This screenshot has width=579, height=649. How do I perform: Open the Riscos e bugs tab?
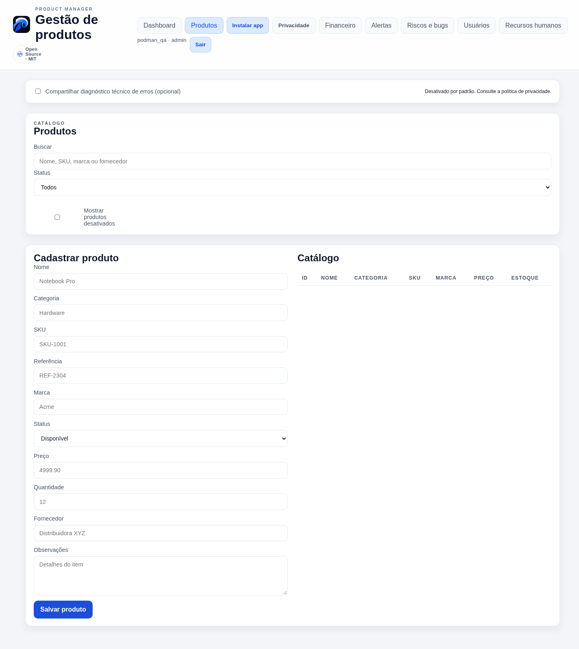[427, 25]
